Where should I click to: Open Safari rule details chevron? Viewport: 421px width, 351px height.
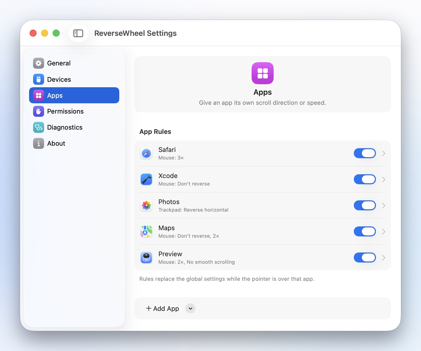click(x=384, y=153)
